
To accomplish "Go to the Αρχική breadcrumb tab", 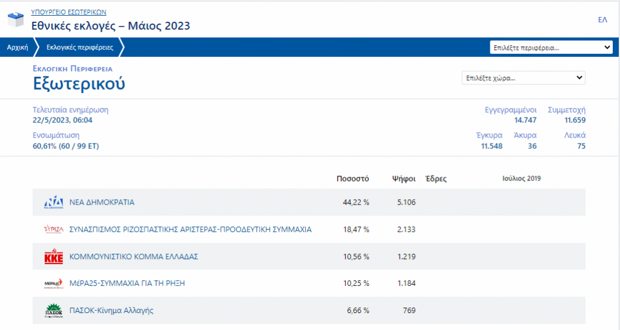I will (x=18, y=47).
